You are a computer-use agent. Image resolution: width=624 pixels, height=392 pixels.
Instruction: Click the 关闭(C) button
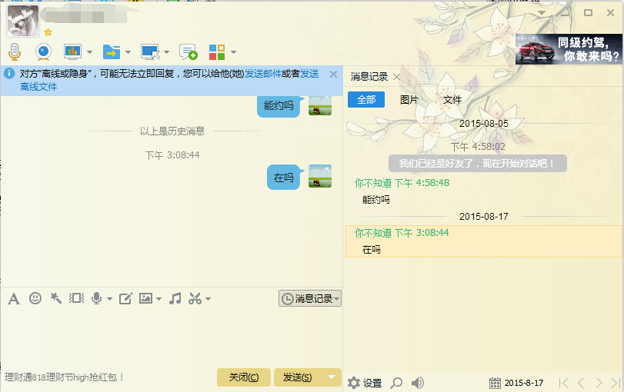[244, 377]
